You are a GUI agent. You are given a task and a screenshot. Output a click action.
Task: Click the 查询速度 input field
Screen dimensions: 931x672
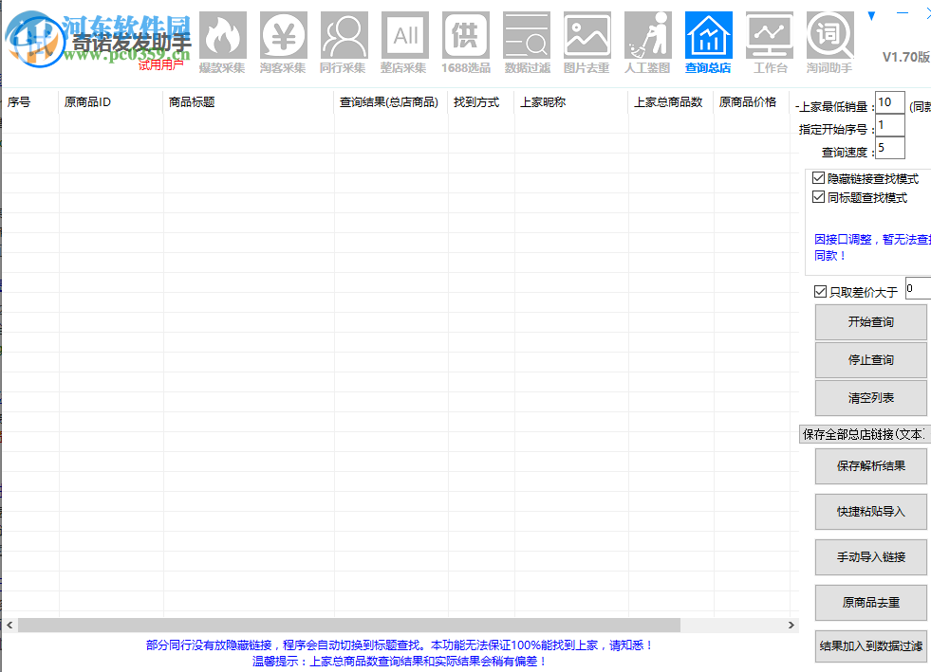tap(890, 148)
